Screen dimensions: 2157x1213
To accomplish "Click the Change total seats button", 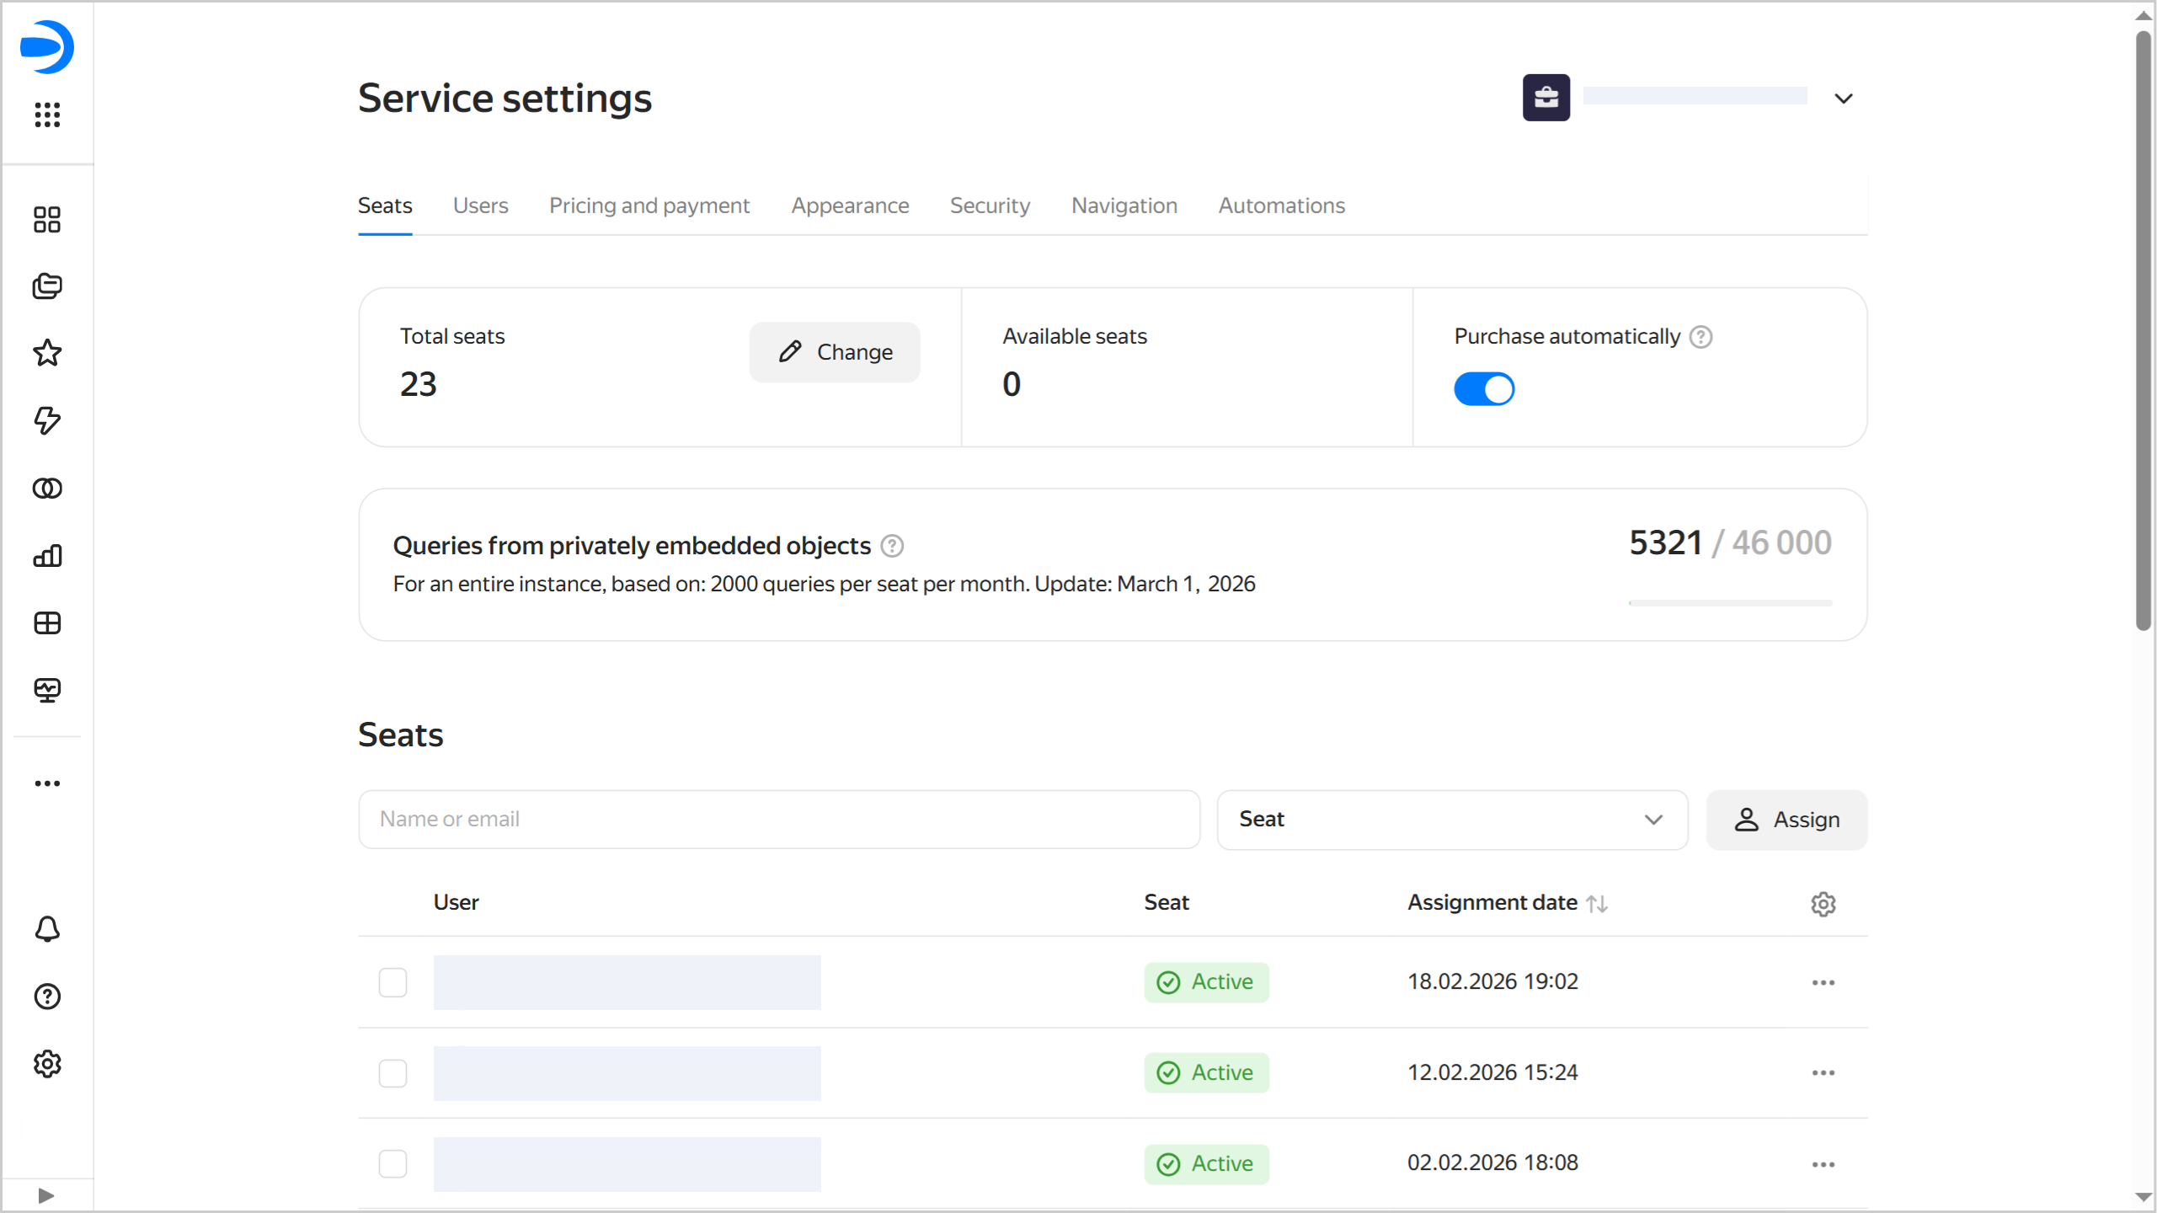I will click(835, 352).
